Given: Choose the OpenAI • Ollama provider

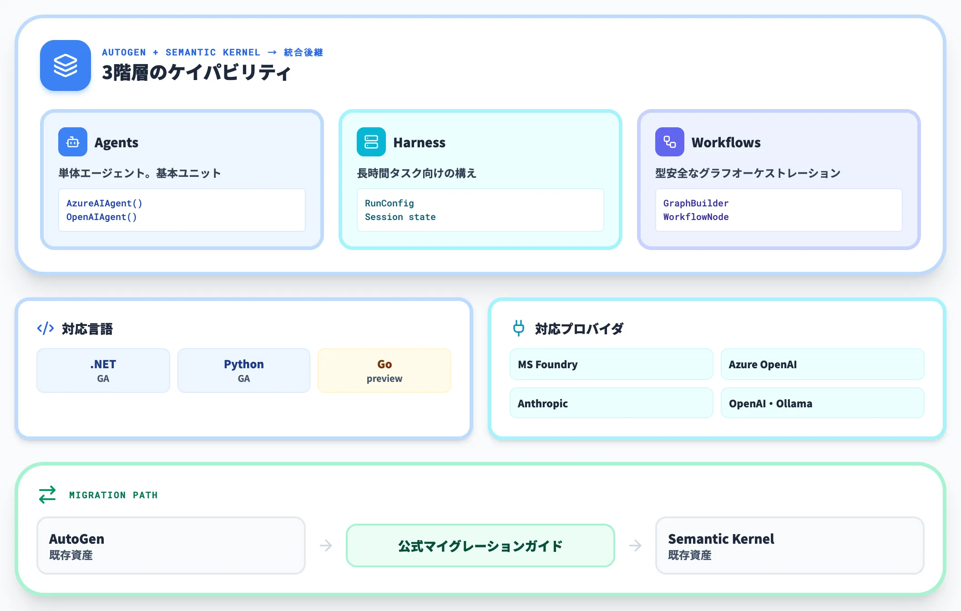Looking at the screenshot, I should click(x=823, y=403).
